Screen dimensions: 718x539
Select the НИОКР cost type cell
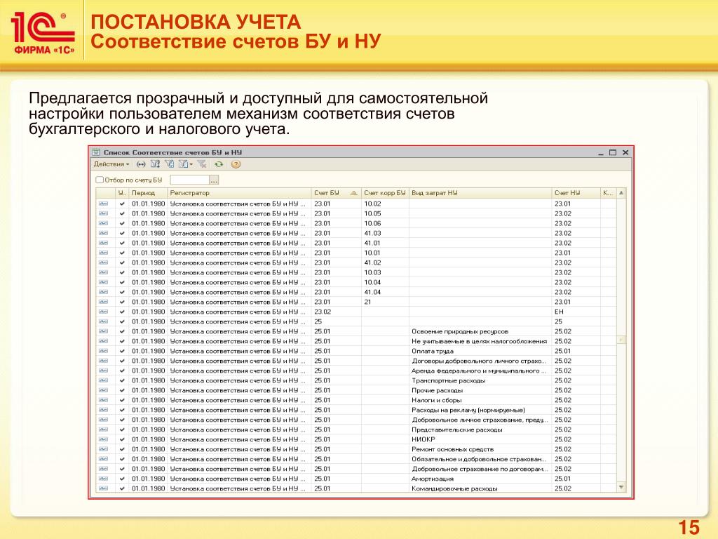tap(480, 439)
